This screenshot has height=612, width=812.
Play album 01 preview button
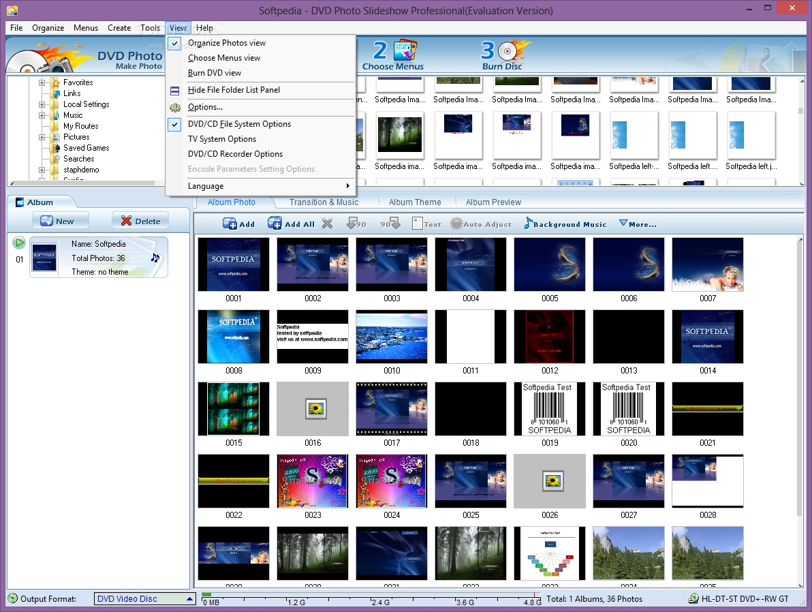pyautogui.click(x=19, y=243)
